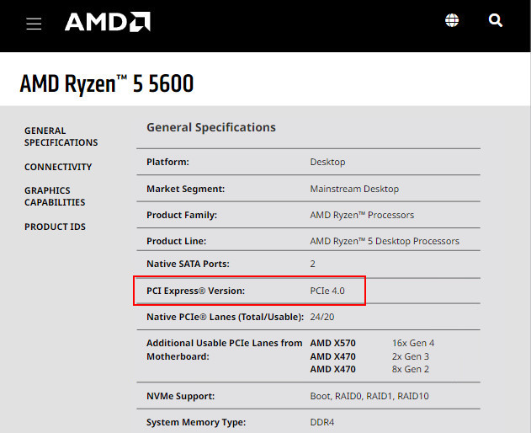This screenshot has height=433, width=531.
Task: Jump to General Specifications section link
Action: pos(61,136)
